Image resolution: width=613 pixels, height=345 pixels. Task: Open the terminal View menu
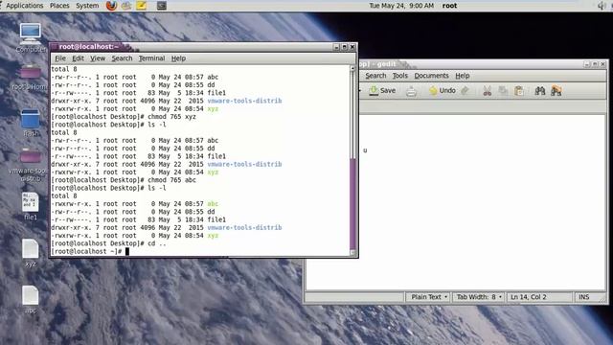98,58
